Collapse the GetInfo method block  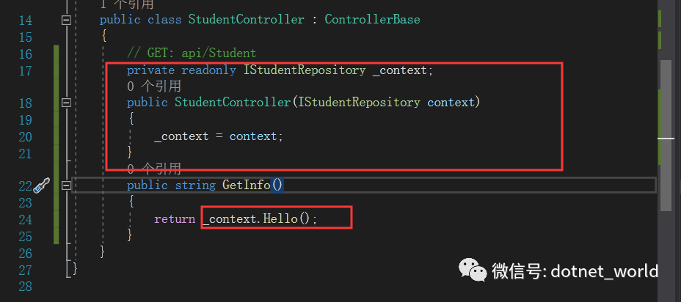67,185
